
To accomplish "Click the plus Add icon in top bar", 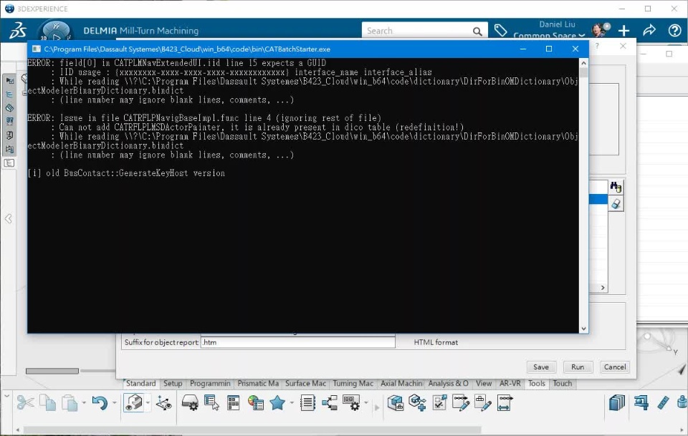I will coord(623,30).
